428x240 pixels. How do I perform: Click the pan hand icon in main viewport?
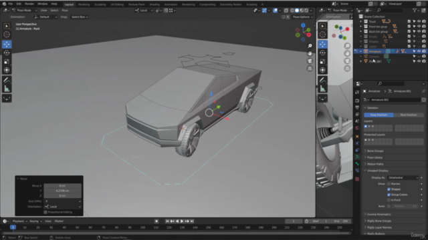310,53
